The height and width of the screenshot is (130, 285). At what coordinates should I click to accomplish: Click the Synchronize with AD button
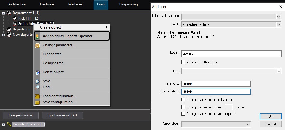pyautogui.click(x=62, y=115)
